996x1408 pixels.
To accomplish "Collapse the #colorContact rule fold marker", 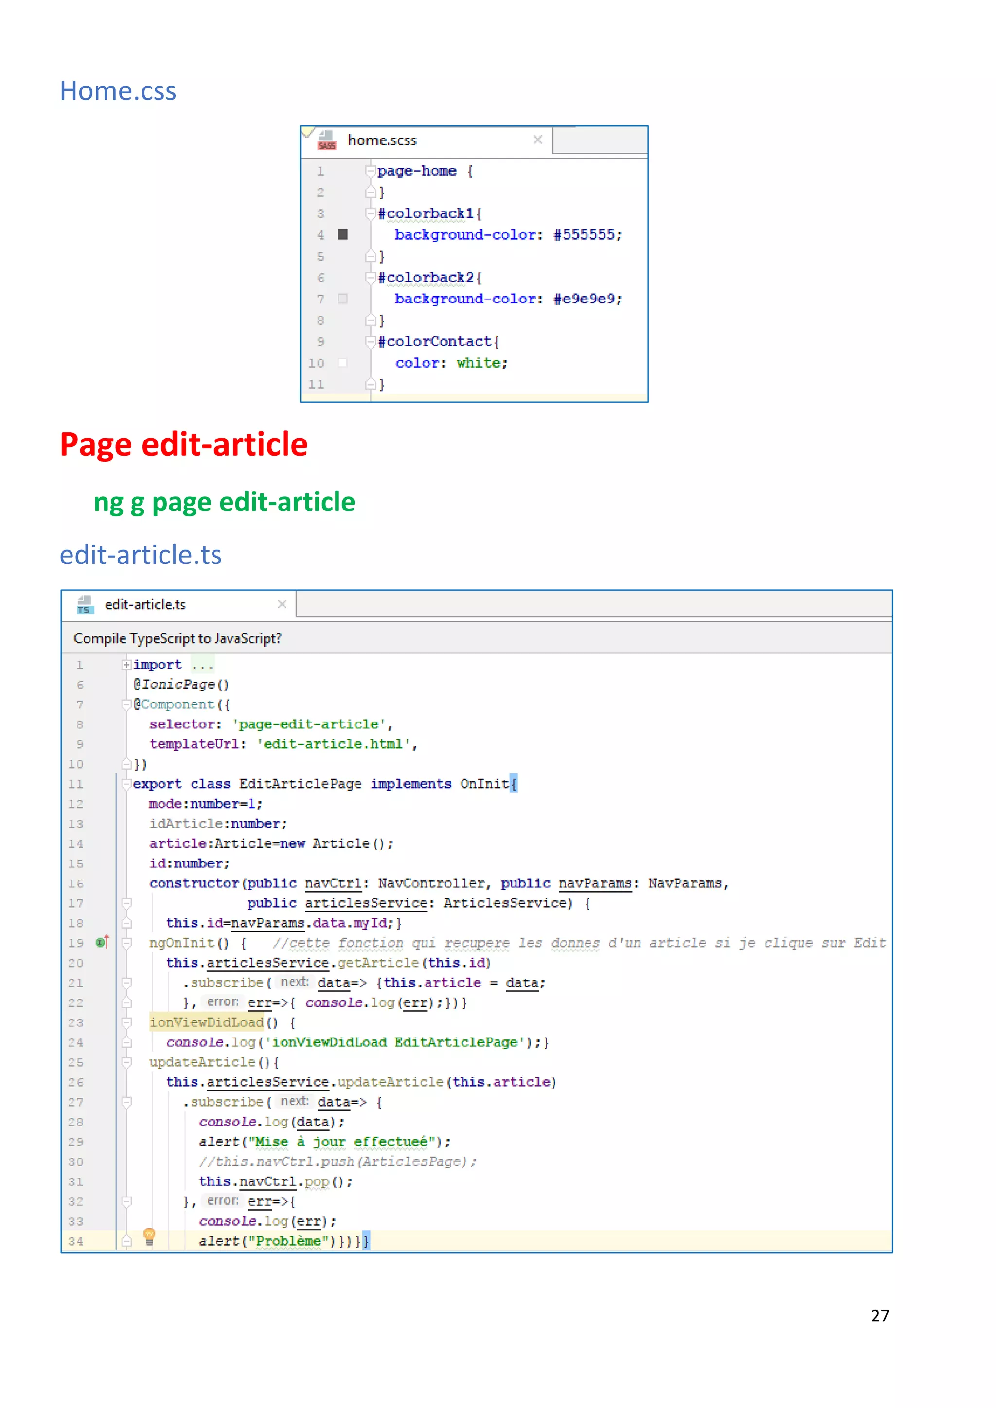I will [x=371, y=342].
